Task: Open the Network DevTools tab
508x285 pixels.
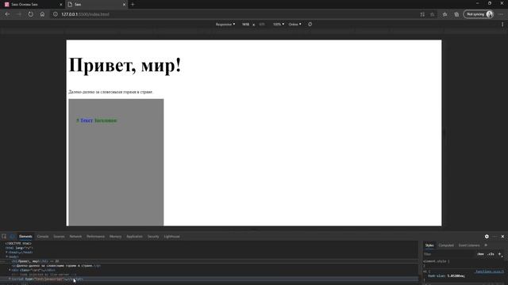Action: coord(75,237)
